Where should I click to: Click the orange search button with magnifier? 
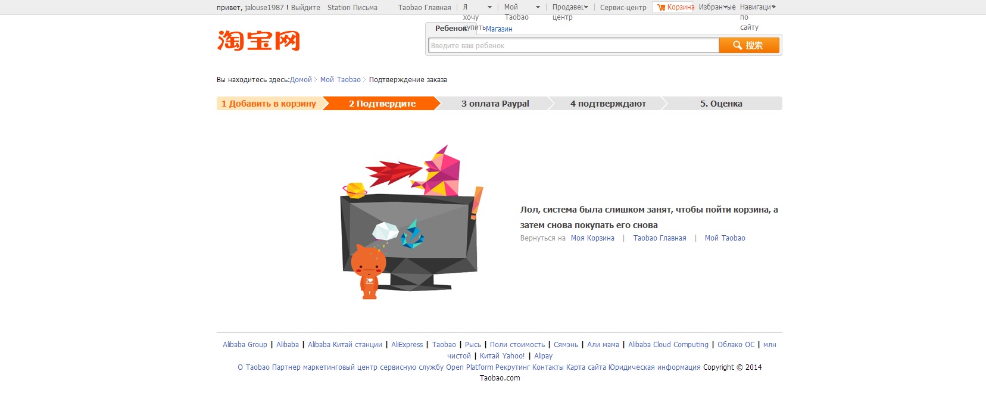click(749, 45)
